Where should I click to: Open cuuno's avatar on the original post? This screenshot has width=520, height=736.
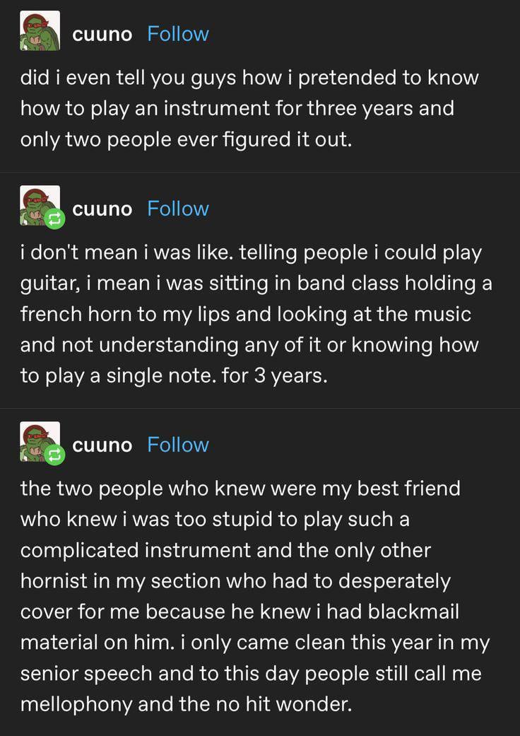tap(40, 30)
